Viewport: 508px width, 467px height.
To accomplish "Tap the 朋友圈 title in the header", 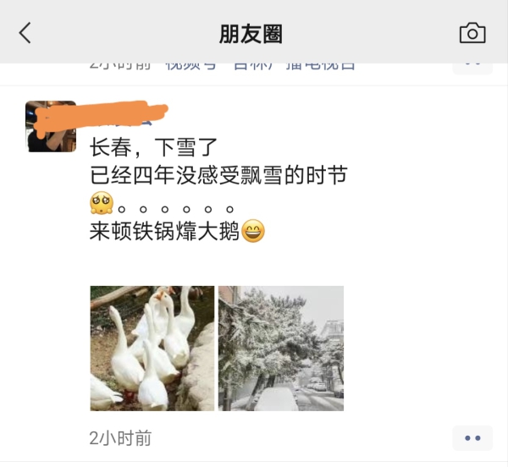I will [251, 34].
